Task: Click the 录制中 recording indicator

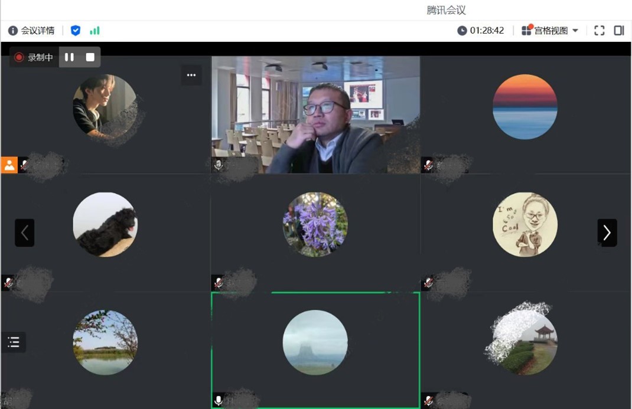Action: coord(34,57)
